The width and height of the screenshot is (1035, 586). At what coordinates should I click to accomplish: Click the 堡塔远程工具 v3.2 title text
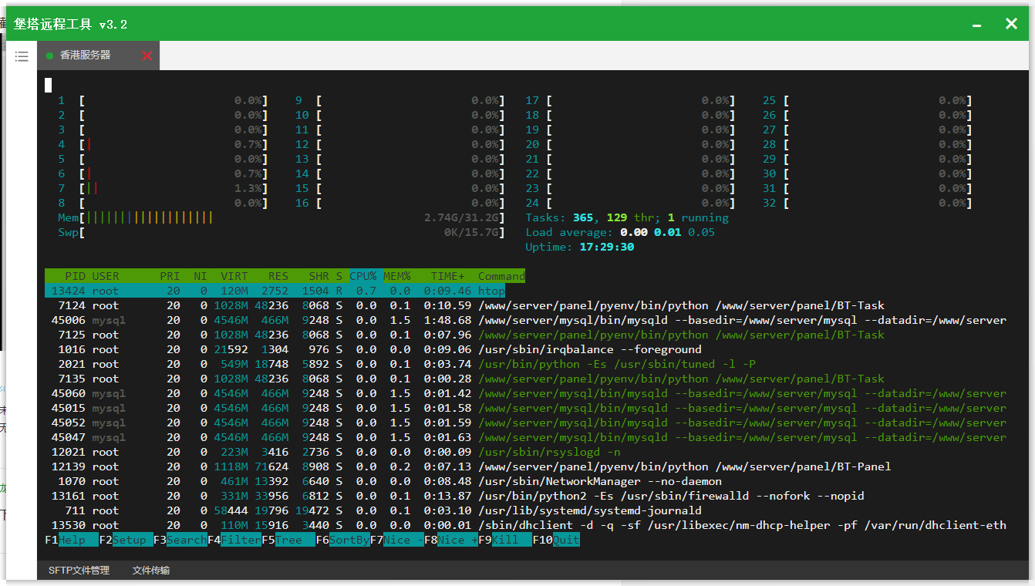point(70,25)
